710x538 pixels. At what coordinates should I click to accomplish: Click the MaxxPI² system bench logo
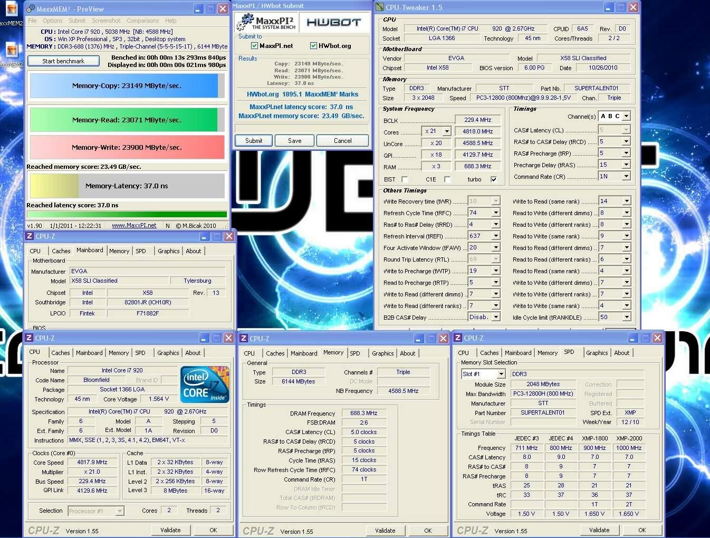pyautogui.click(x=266, y=22)
